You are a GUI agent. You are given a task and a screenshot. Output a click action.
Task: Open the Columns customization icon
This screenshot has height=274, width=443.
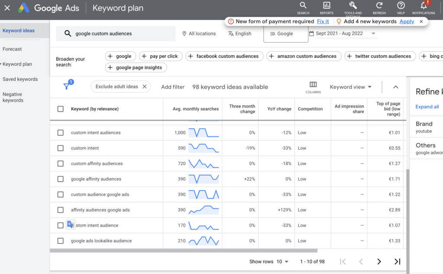pyautogui.click(x=313, y=85)
